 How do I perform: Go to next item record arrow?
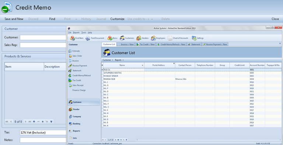[x=25, y=121]
